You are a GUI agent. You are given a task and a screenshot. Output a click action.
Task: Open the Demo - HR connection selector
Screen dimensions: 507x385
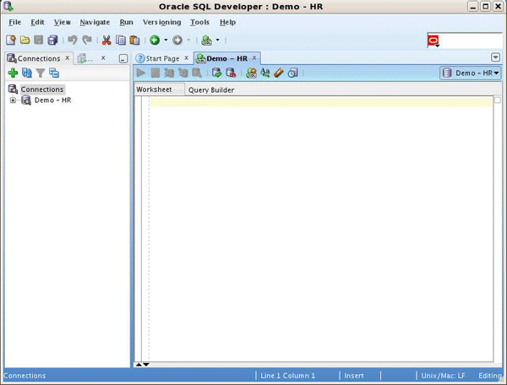[470, 73]
